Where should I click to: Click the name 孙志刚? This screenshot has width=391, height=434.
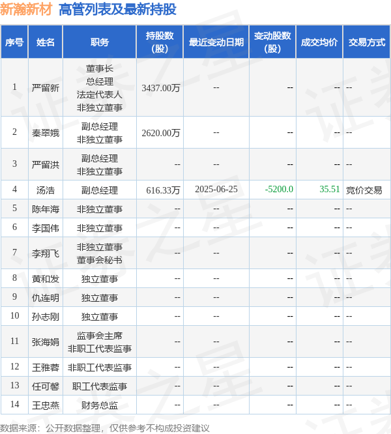coord(46,317)
